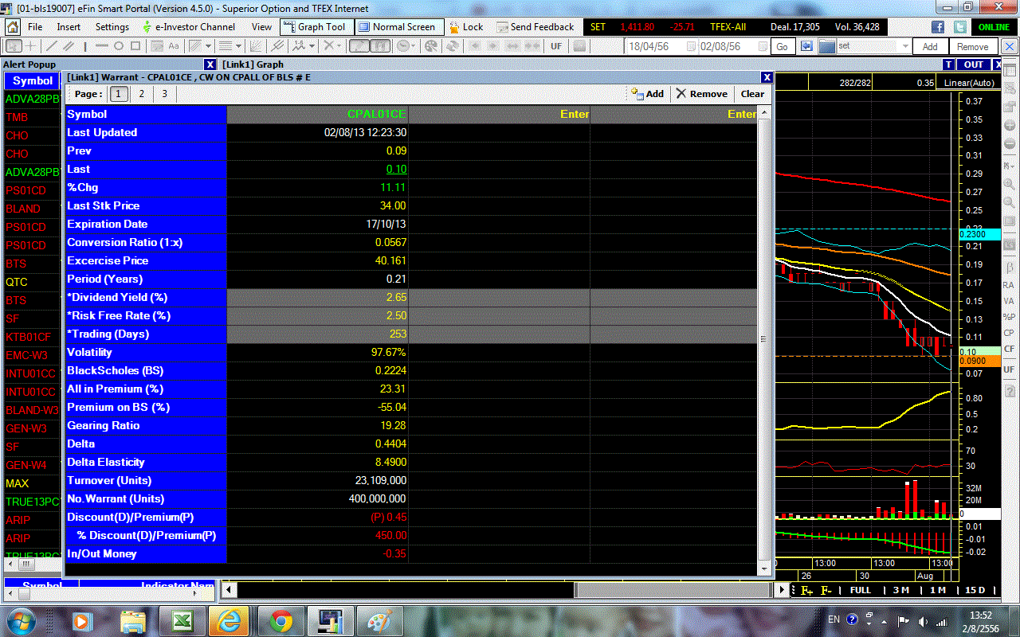The height and width of the screenshot is (637, 1020).
Task: Open the calendar picker for 02/08/56
Action: 762,46
